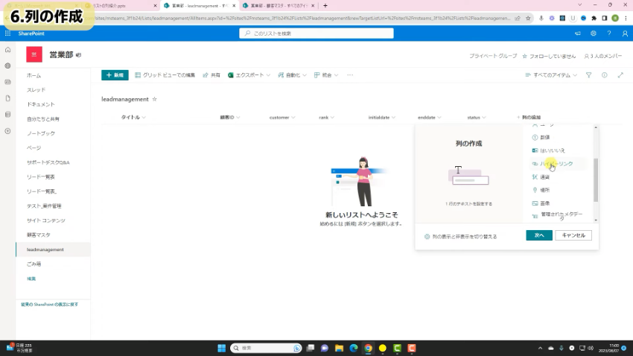Open the SharePoint app launcher waffle
Viewport: 633px width, 356px height.
click(7, 34)
